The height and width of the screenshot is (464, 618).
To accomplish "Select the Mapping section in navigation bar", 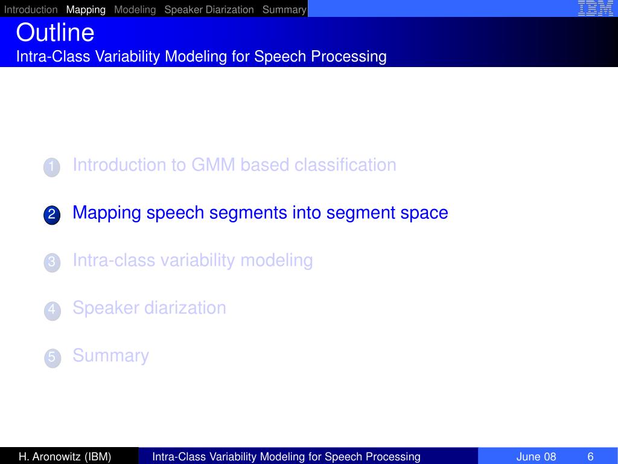I will point(86,10).
